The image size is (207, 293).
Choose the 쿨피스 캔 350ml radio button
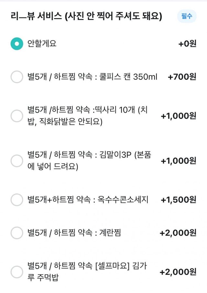pyautogui.click(x=16, y=77)
